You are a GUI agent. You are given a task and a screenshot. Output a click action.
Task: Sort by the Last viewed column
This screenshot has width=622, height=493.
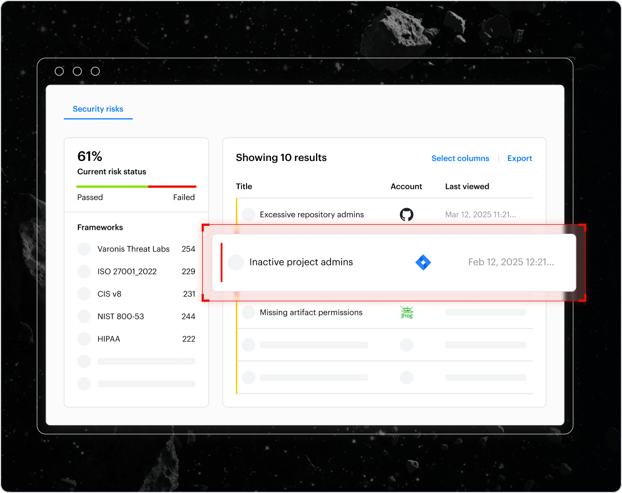(466, 187)
